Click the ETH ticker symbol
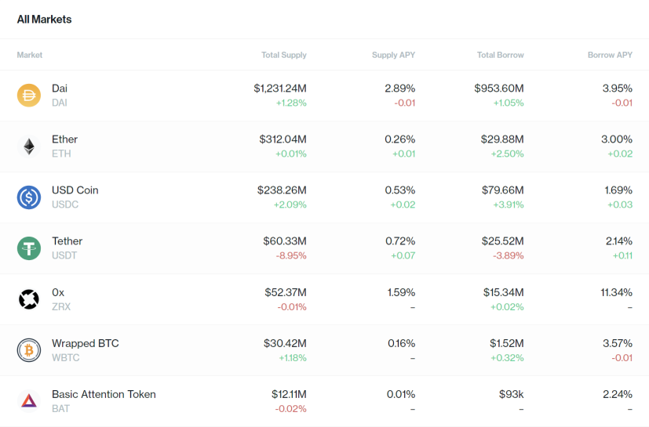This screenshot has height=427, width=649. [x=61, y=154]
